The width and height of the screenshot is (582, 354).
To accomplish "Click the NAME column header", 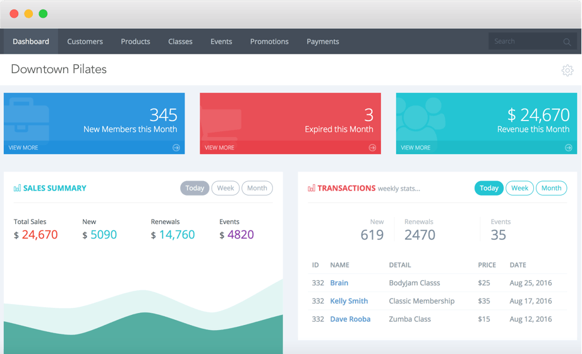I will 339,265.
